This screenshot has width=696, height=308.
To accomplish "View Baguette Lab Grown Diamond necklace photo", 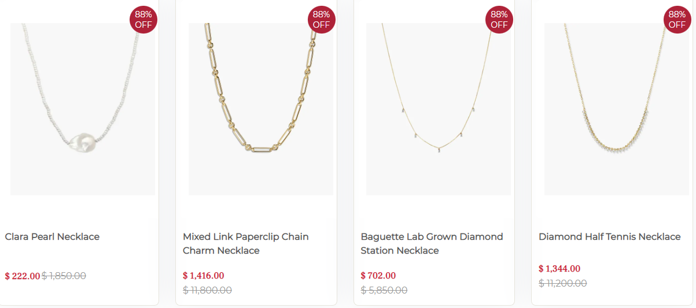I will 438,110.
